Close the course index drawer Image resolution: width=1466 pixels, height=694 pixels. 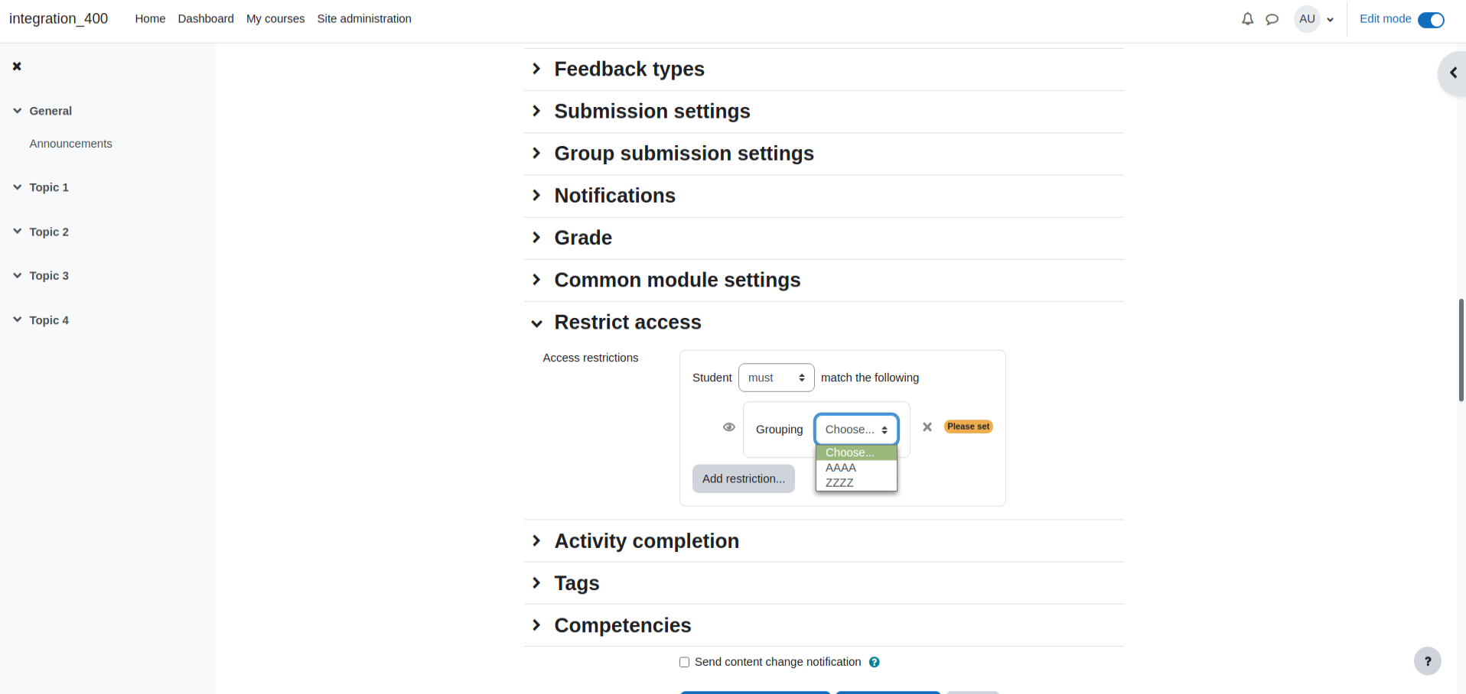(x=17, y=66)
